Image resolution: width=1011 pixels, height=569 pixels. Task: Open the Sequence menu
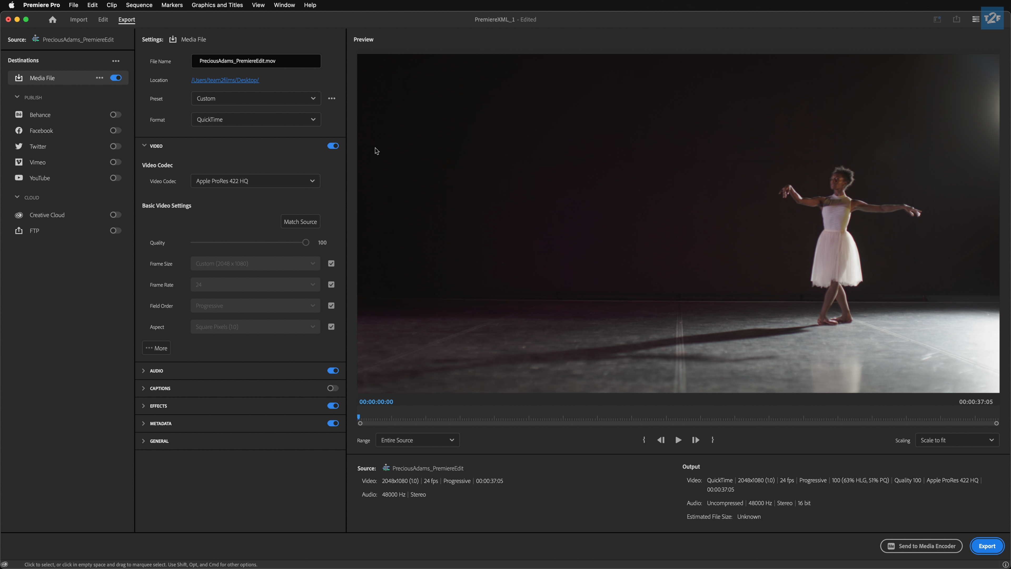tap(139, 5)
